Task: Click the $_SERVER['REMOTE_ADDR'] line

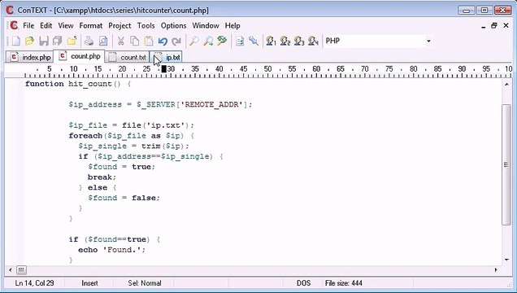Action: point(160,105)
